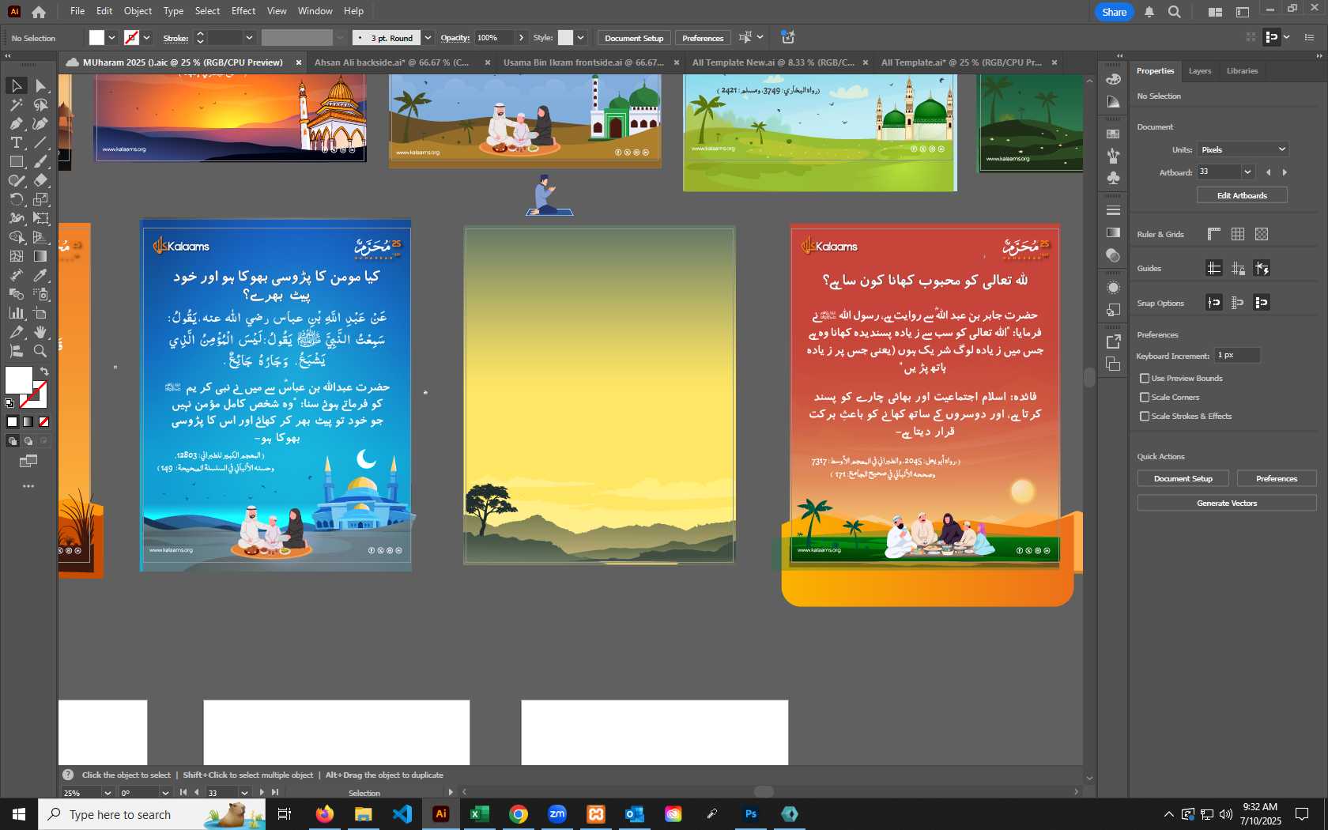This screenshot has height=830, width=1328.
Task: Open the Object menu
Action: pos(138,11)
